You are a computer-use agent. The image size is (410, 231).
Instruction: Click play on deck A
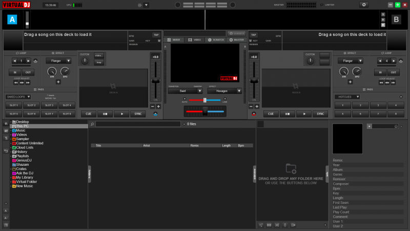pyautogui.click(x=122, y=114)
